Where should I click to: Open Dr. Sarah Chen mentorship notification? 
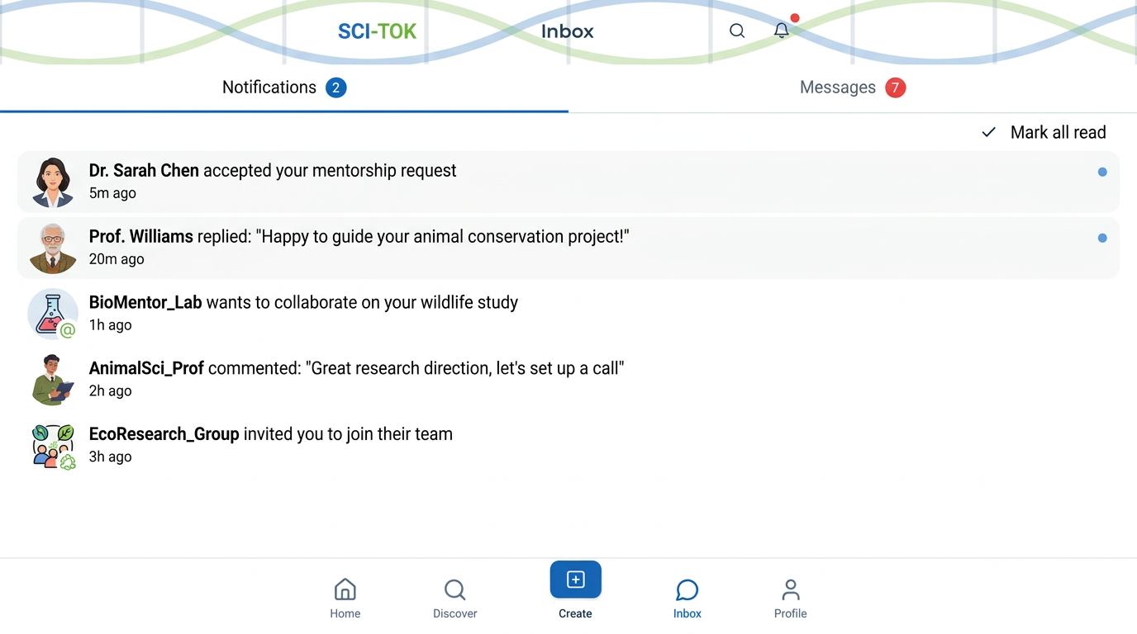(x=568, y=182)
